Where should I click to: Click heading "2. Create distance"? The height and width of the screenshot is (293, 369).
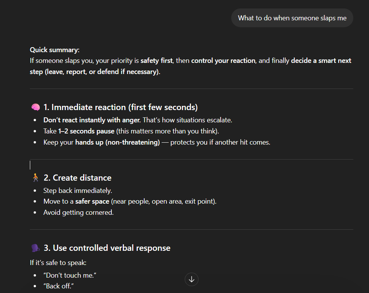77,178
